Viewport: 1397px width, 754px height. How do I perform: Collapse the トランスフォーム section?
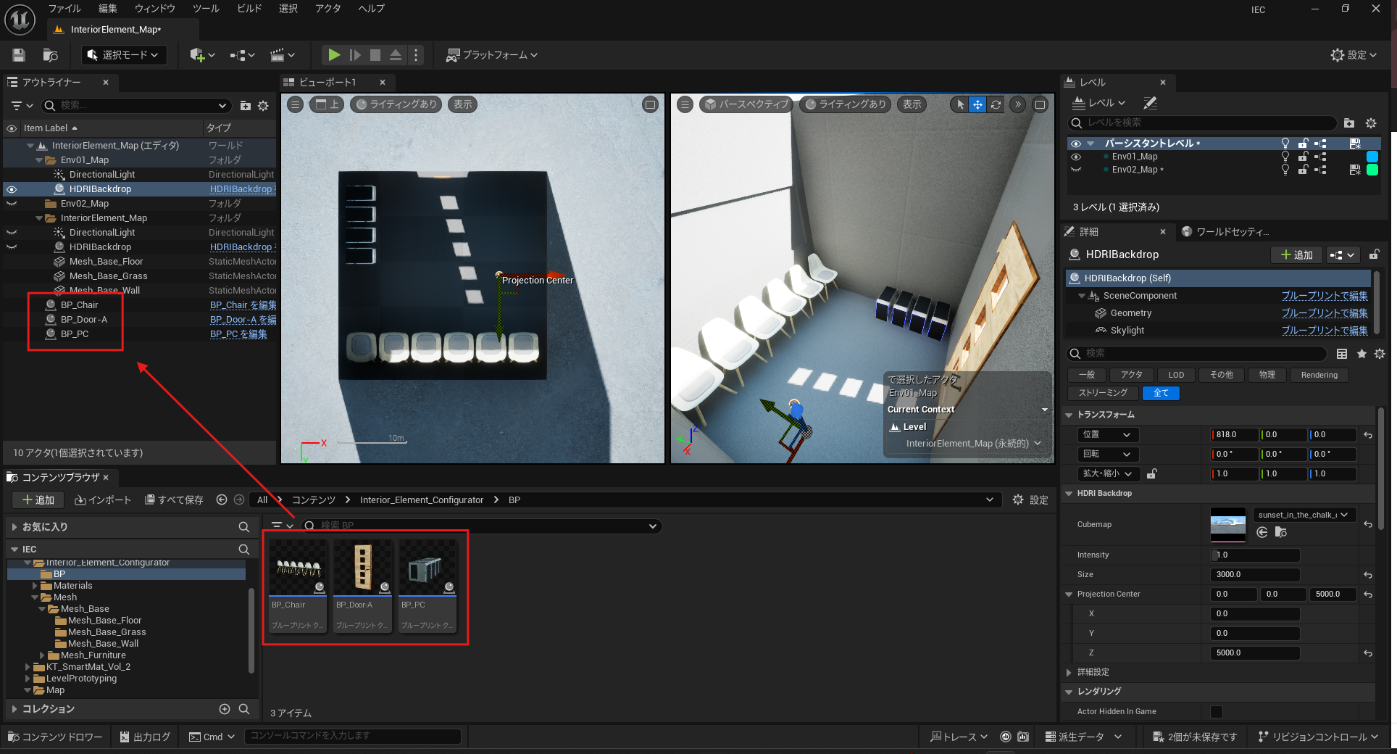pyautogui.click(x=1069, y=415)
